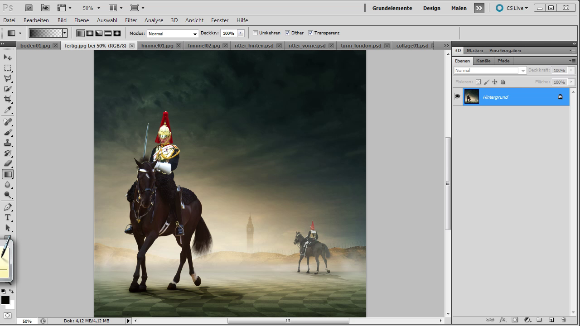Select the Eyedropper tool
Screen dimensions: 580x326
coord(8,110)
